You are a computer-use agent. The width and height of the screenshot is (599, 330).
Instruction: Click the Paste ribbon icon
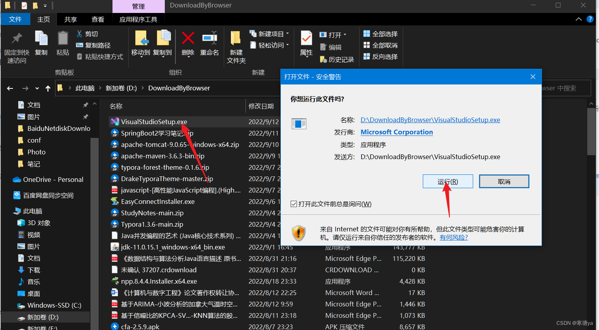63,38
